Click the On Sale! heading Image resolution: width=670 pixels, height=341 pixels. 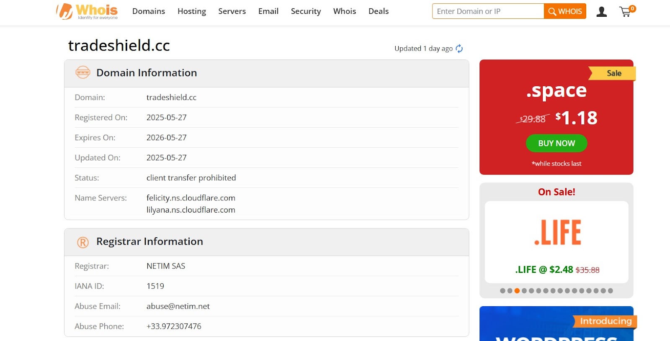point(557,192)
